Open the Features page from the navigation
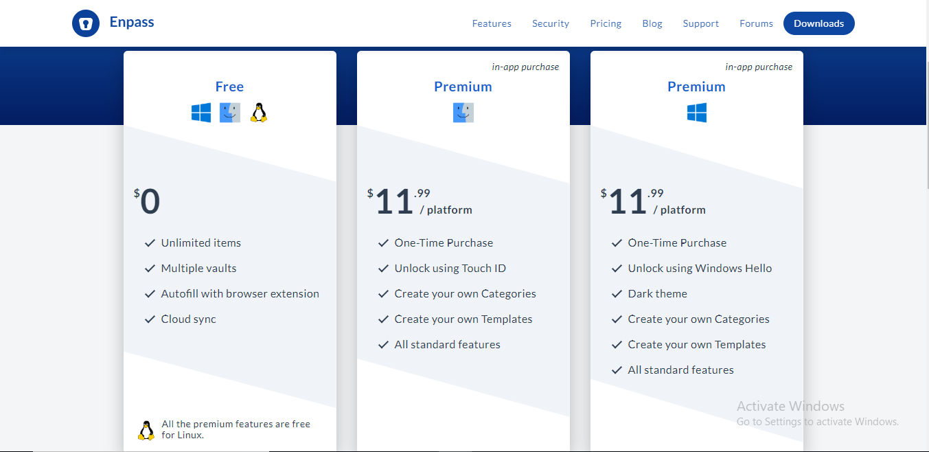Viewport: 929px width, 452px height. coord(492,23)
